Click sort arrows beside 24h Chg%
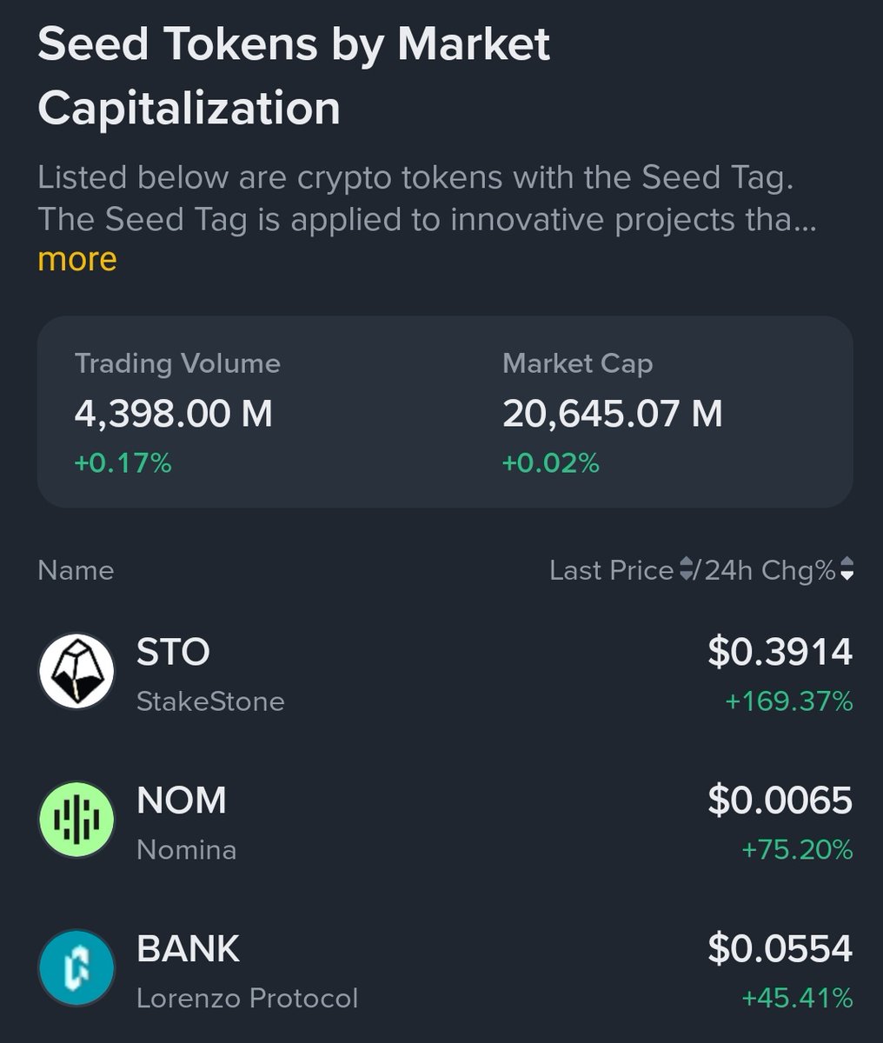883x1043 pixels. (846, 570)
